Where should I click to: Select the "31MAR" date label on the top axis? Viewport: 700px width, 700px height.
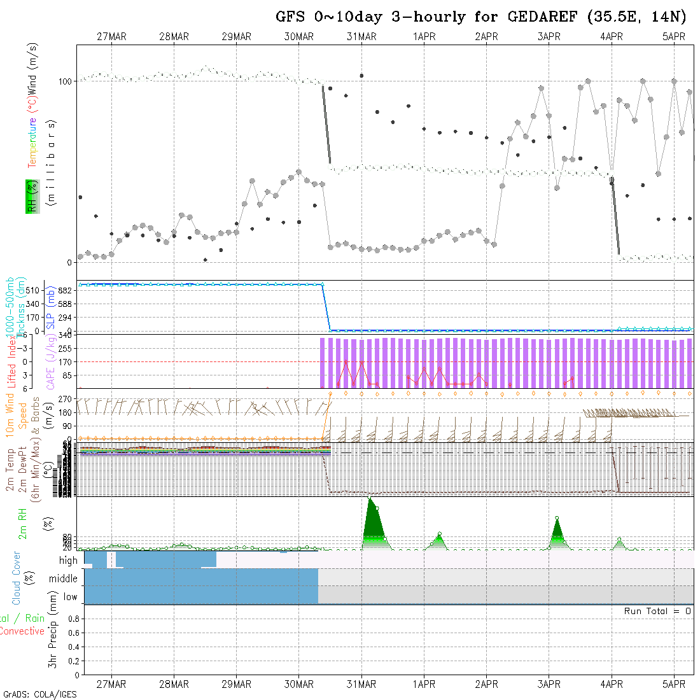361,37
